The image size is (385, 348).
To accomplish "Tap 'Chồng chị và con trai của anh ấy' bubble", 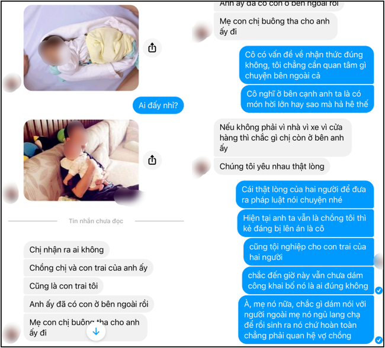I will [88, 268].
